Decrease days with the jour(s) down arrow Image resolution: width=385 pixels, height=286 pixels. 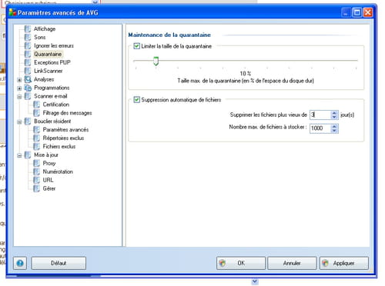(334, 117)
